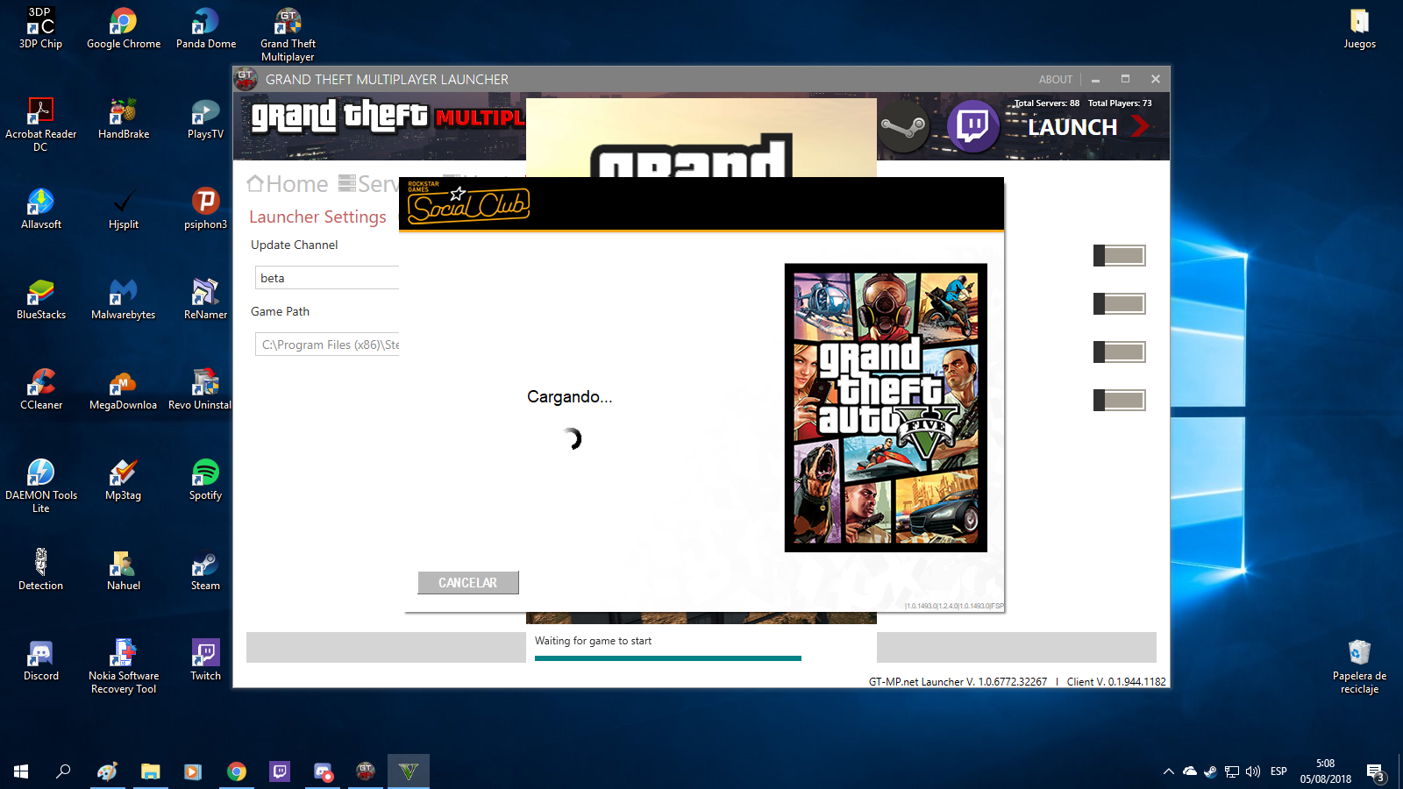Open the media player icon in the taskbar

[193, 771]
